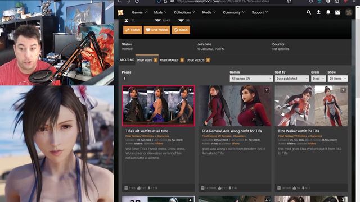Open the Mods menu
The image size is (360, 202).
(160, 12)
